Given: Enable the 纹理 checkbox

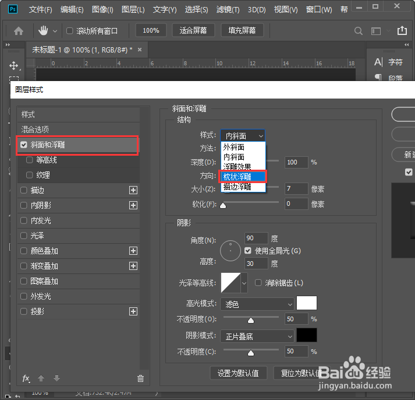Looking at the screenshot, I should click(x=29, y=175).
